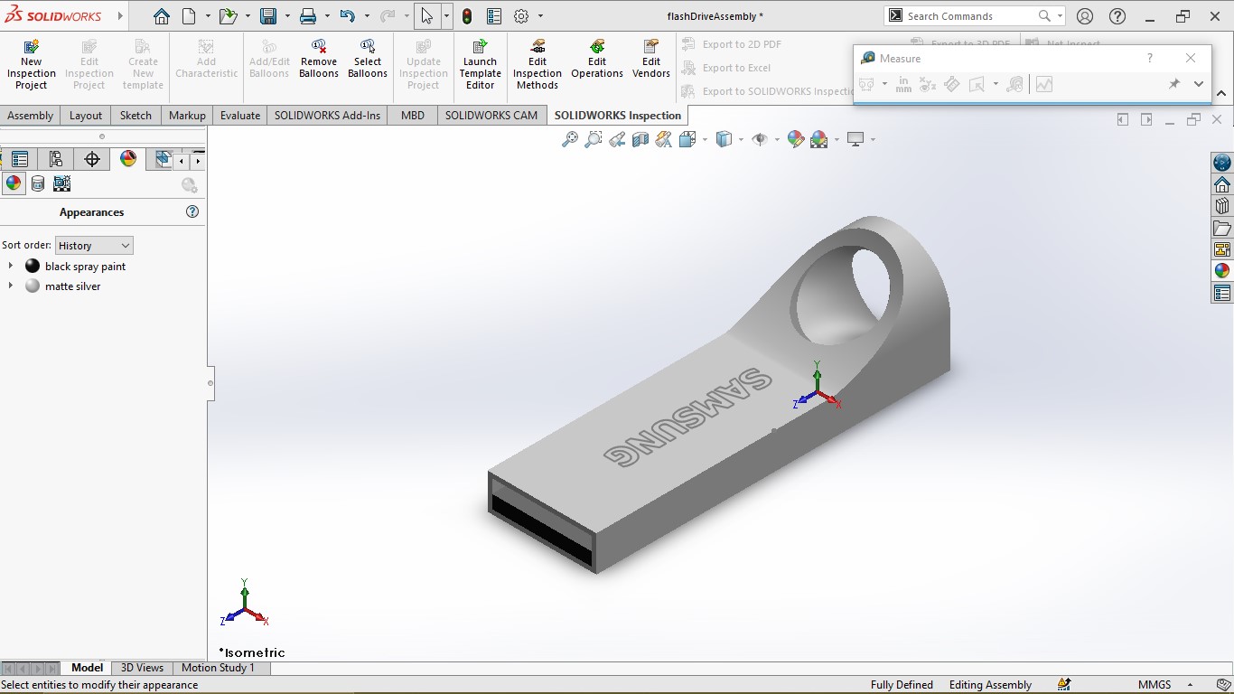The image size is (1234, 694).
Task: Click the MMGS unit system in status bar
Action: (x=1155, y=685)
